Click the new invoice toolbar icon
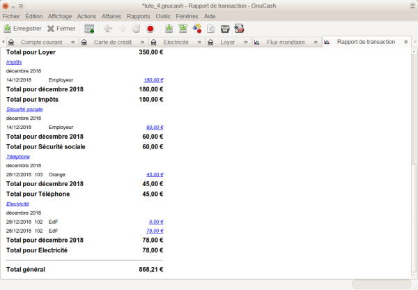Screen dimensions: 418x290 [89, 29]
